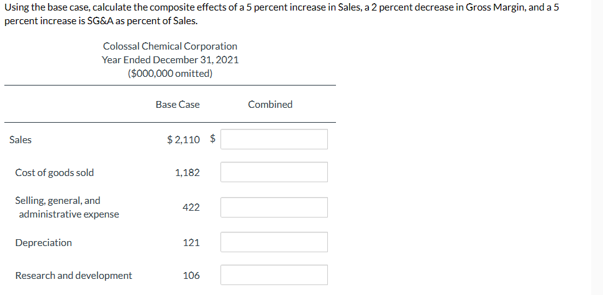Focus the Cost of goods sold input
Screen dimensions: 603x295
(x=274, y=172)
